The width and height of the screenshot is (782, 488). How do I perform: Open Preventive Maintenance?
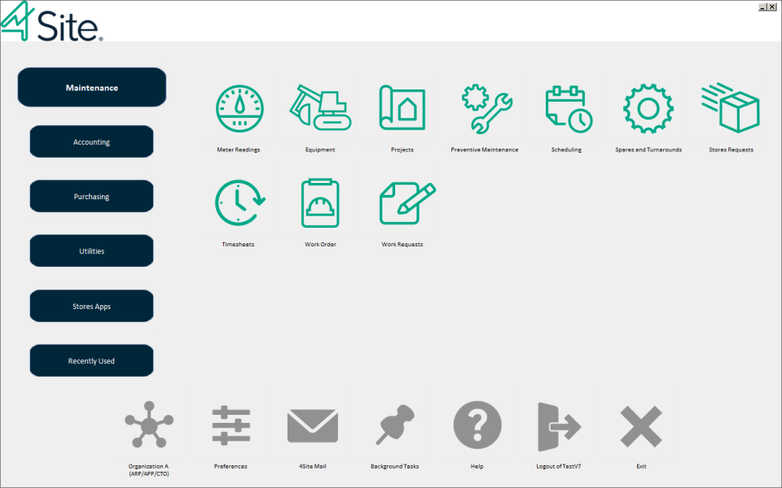tap(484, 108)
